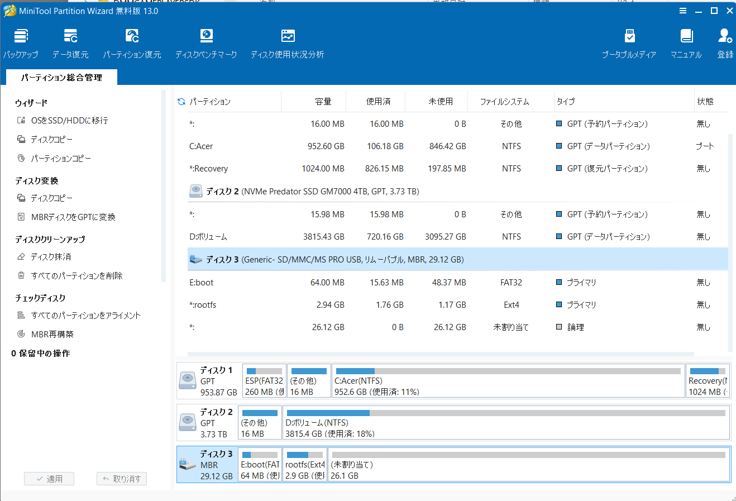
Task: Refresh the partition list icon
Action: pyautogui.click(x=181, y=102)
